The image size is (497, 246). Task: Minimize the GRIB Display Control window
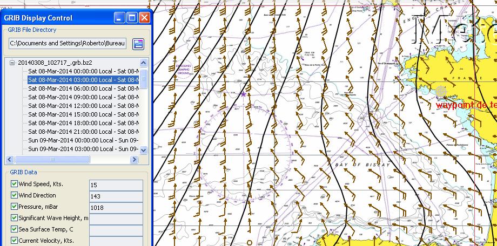[119, 18]
